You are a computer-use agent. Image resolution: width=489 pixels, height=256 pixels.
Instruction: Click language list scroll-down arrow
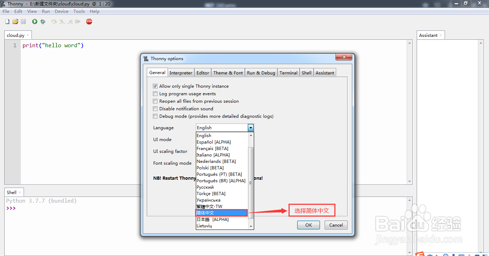click(x=251, y=226)
